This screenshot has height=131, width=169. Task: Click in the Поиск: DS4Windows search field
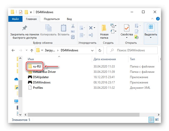click(132, 50)
